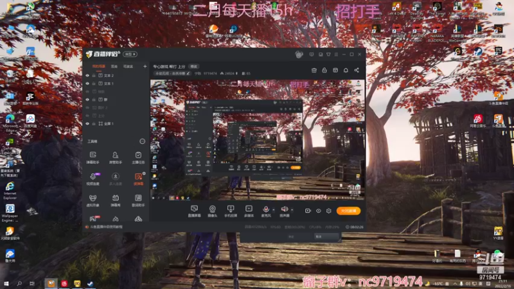Open the 歌词助手 lyrics assistant tool
This screenshot has height=289, width=514.
point(138,200)
